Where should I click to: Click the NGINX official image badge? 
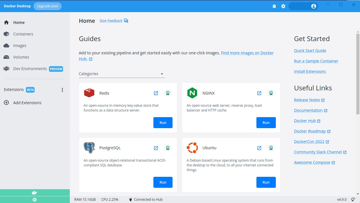tap(271, 93)
